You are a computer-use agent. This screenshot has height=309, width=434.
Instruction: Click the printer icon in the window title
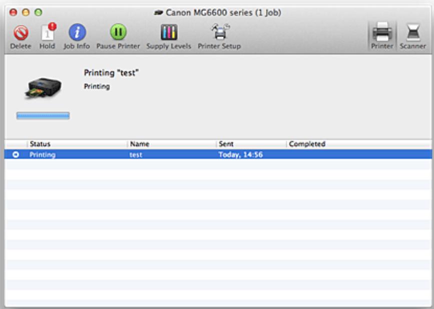click(159, 12)
